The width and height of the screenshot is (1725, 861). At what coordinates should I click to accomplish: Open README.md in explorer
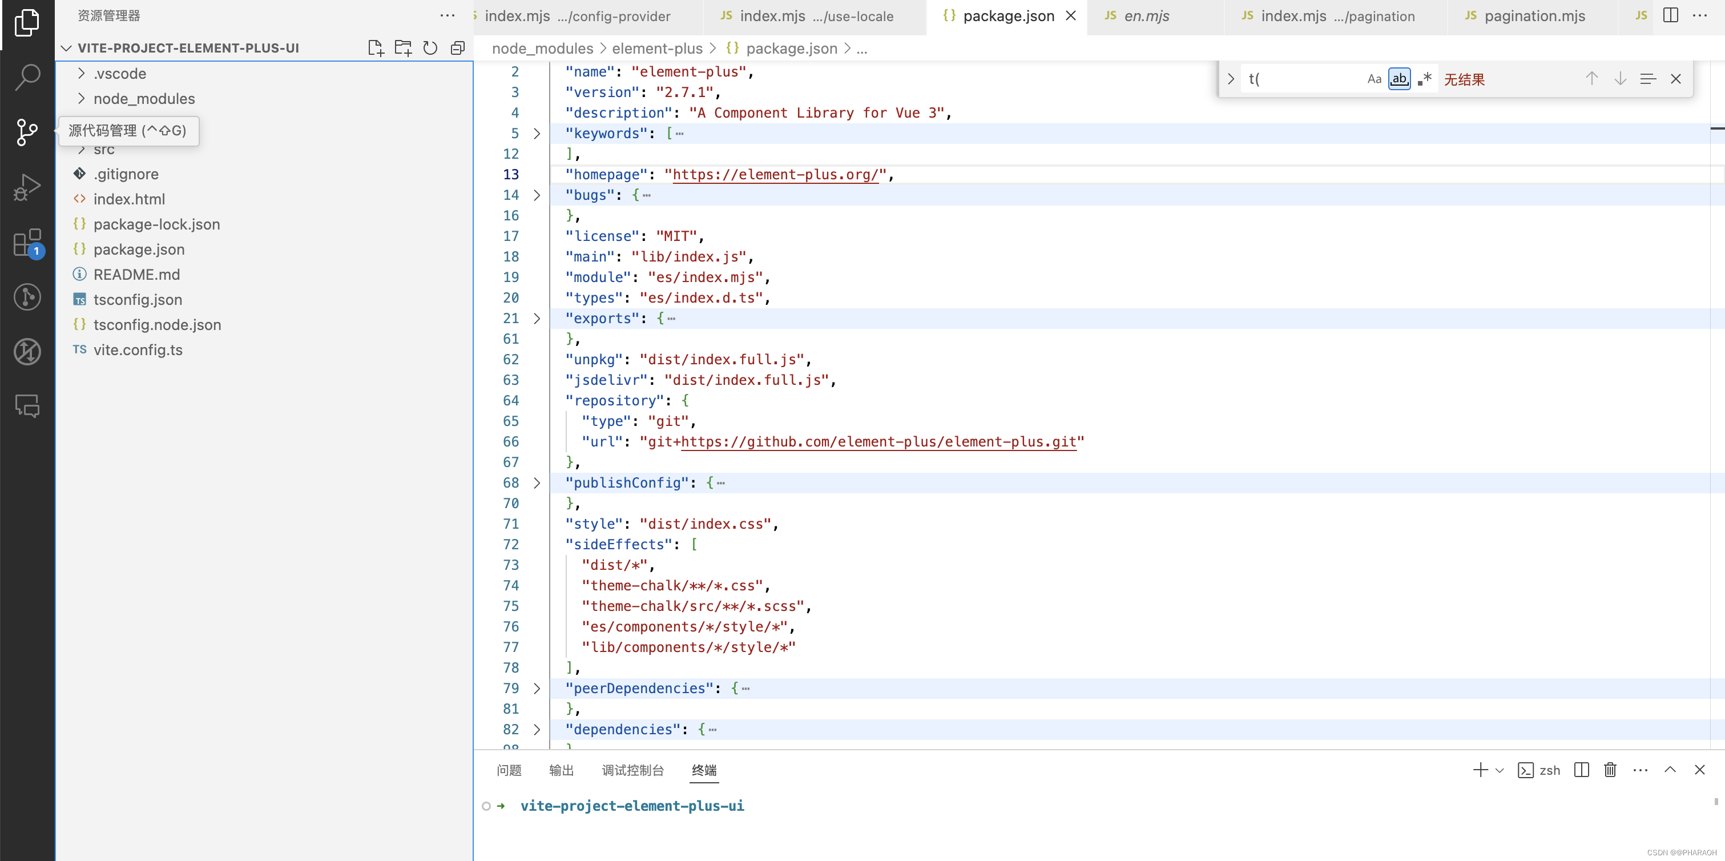tap(264, 275)
